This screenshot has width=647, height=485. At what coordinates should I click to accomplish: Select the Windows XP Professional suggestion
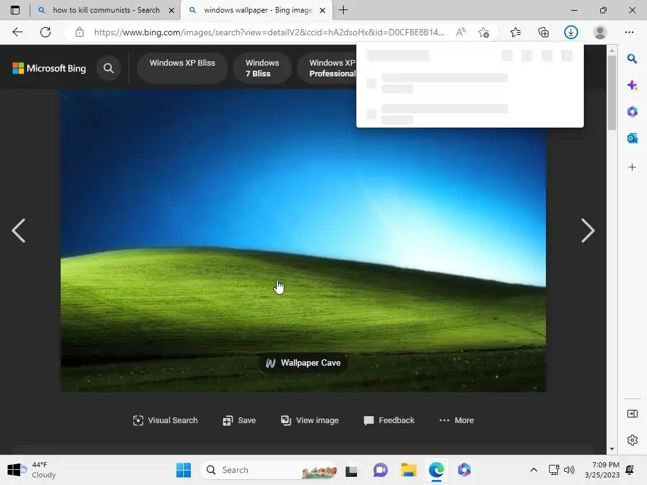pyautogui.click(x=327, y=68)
